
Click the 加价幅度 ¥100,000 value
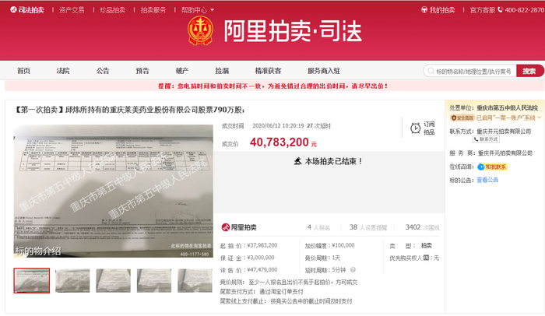coord(343,245)
